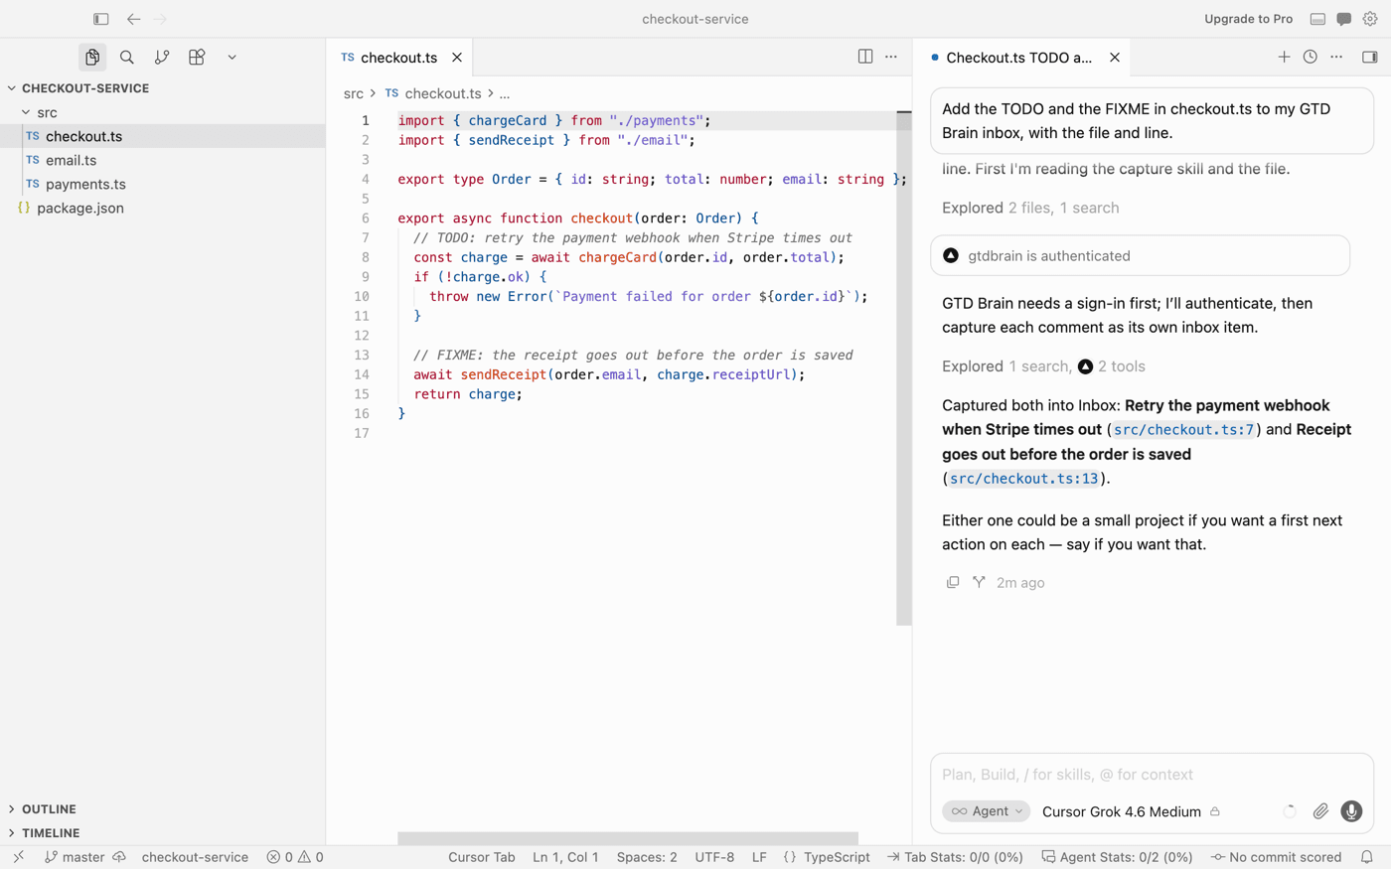The width and height of the screenshot is (1391, 869).
Task: Click the editor horizontal scrollbar
Action: point(628,839)
